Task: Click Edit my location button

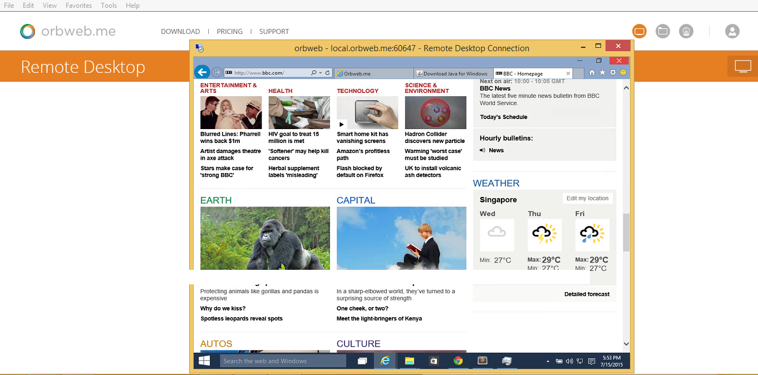Action: (x=588, y=199)
